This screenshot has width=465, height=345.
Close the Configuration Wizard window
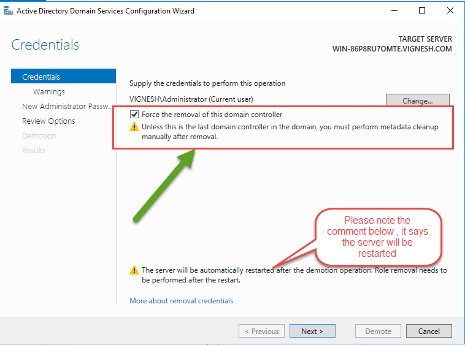click(x=450, y=10)
